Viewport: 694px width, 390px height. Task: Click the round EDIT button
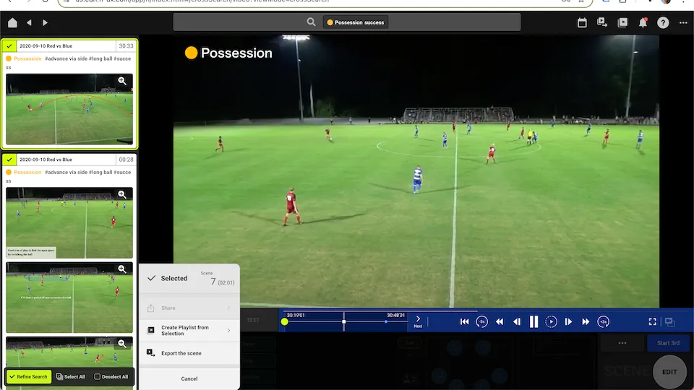669,372
